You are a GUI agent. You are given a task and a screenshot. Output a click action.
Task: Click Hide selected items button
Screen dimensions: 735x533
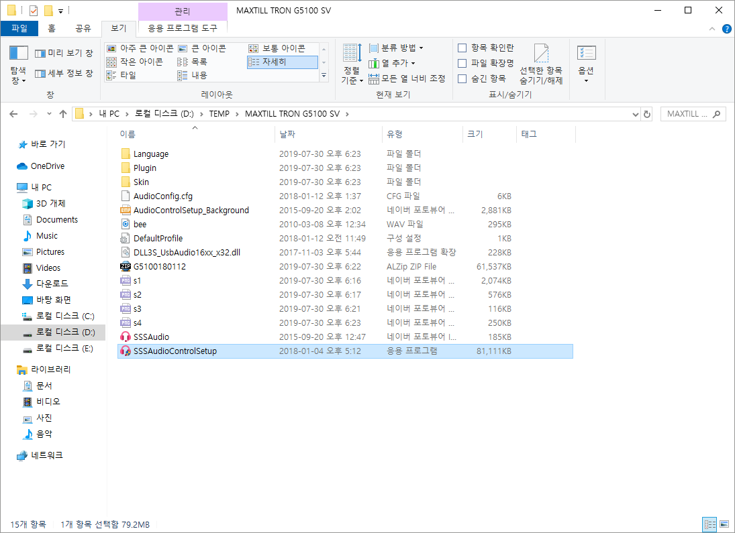541,64
